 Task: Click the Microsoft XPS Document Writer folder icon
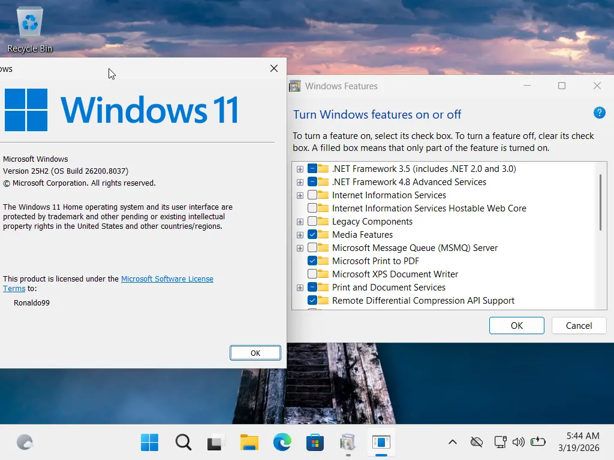point(323,274)
